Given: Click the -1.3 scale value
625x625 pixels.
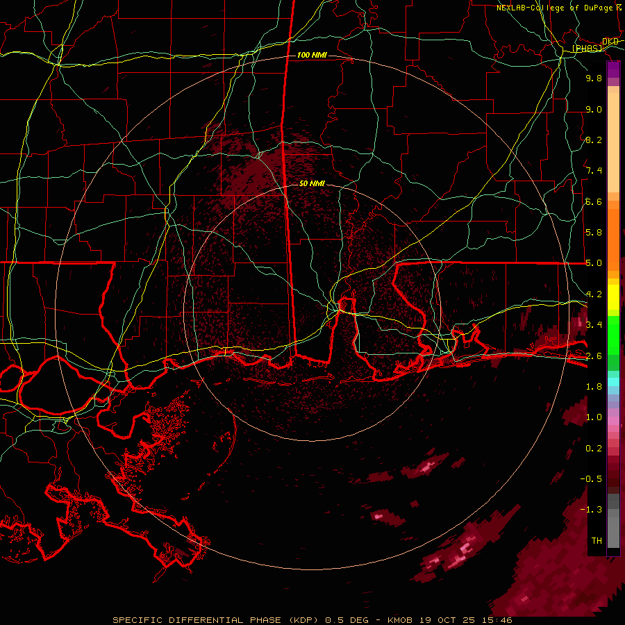Looking at the screenshot, I should (x=591, y=510).
